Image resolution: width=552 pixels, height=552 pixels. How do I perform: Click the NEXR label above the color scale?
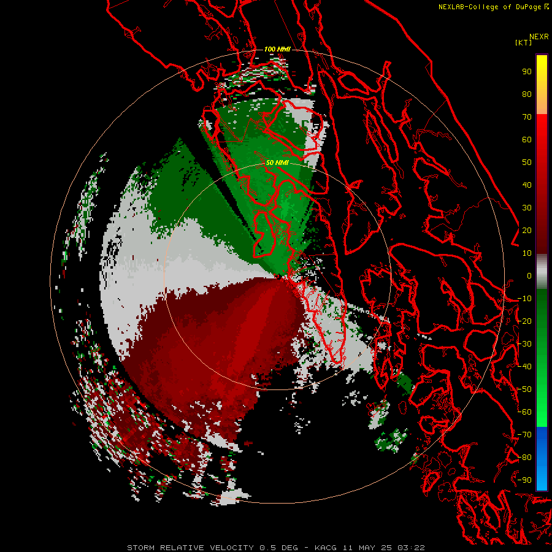pos(539,37)
